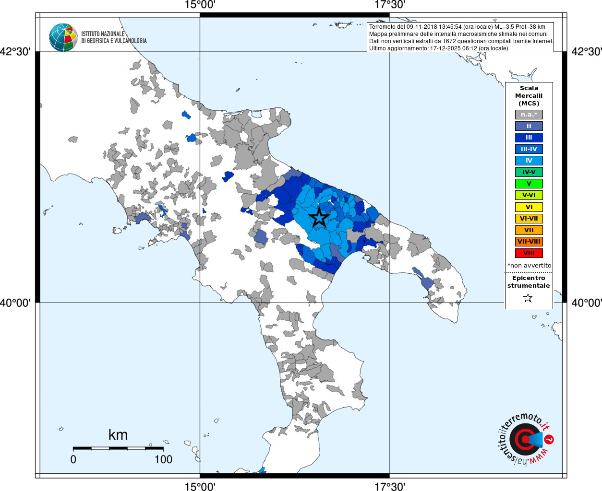The height and width of the screenshot is (491, 602).
Task: Click the III-IV legend color box
Action: tap(529, 149)
